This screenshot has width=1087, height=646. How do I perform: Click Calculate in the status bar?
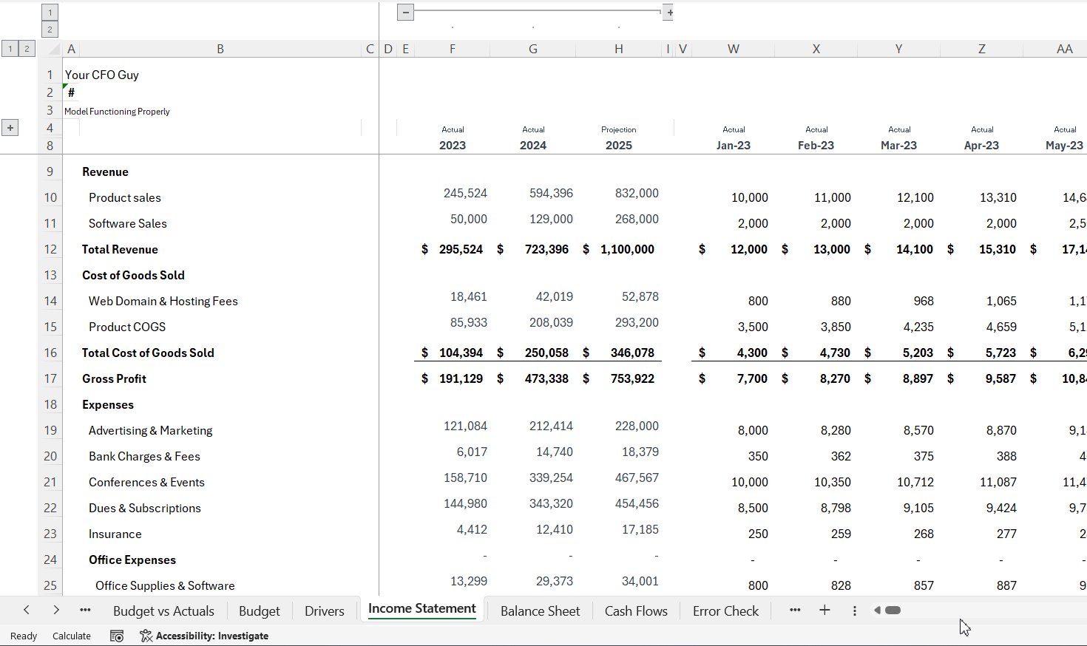pyautogui.click(x=72, y=636)
